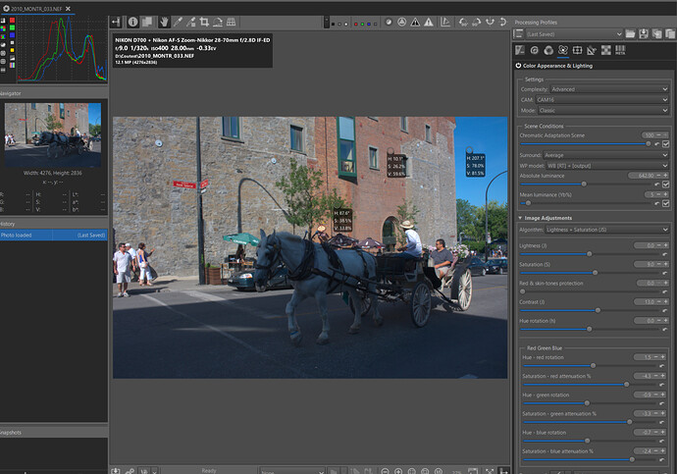
Task: Switch to the Transform tools tab
Action: coord(578,49)
